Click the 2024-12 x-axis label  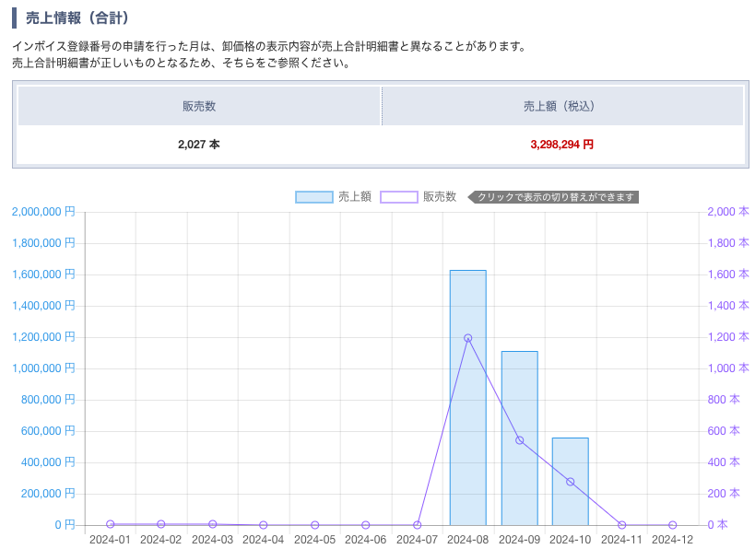point(673,540)
